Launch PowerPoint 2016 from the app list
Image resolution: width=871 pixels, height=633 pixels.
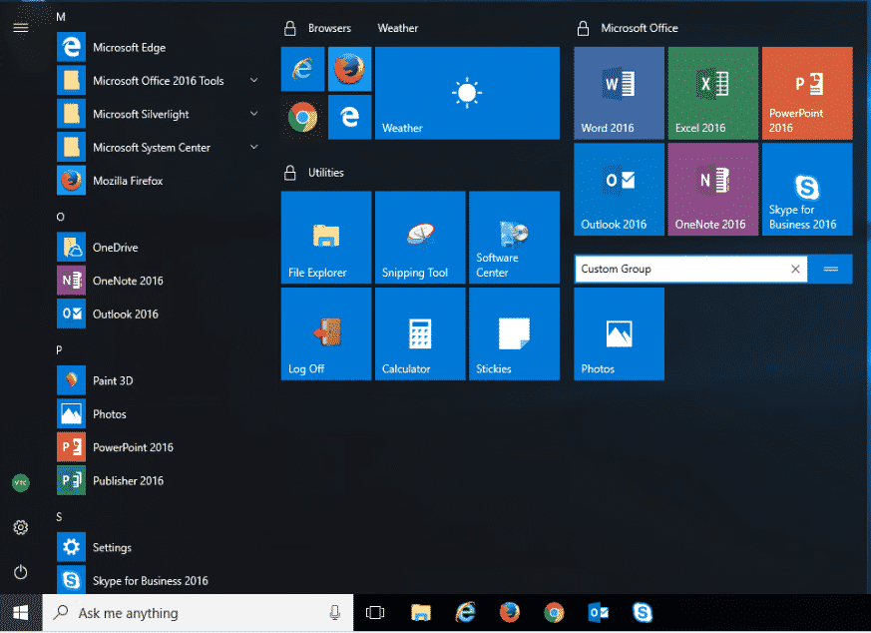pos(159,447)
